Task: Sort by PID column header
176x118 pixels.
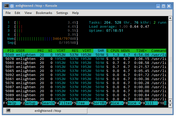Action: click(11, 51)
